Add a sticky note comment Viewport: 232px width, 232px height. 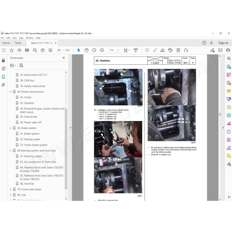tap(147, 50)
